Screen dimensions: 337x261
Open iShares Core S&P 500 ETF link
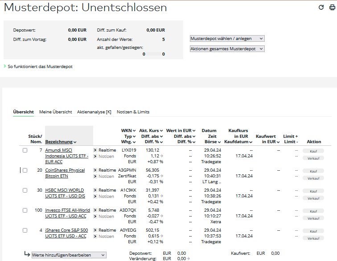(66, 233)
